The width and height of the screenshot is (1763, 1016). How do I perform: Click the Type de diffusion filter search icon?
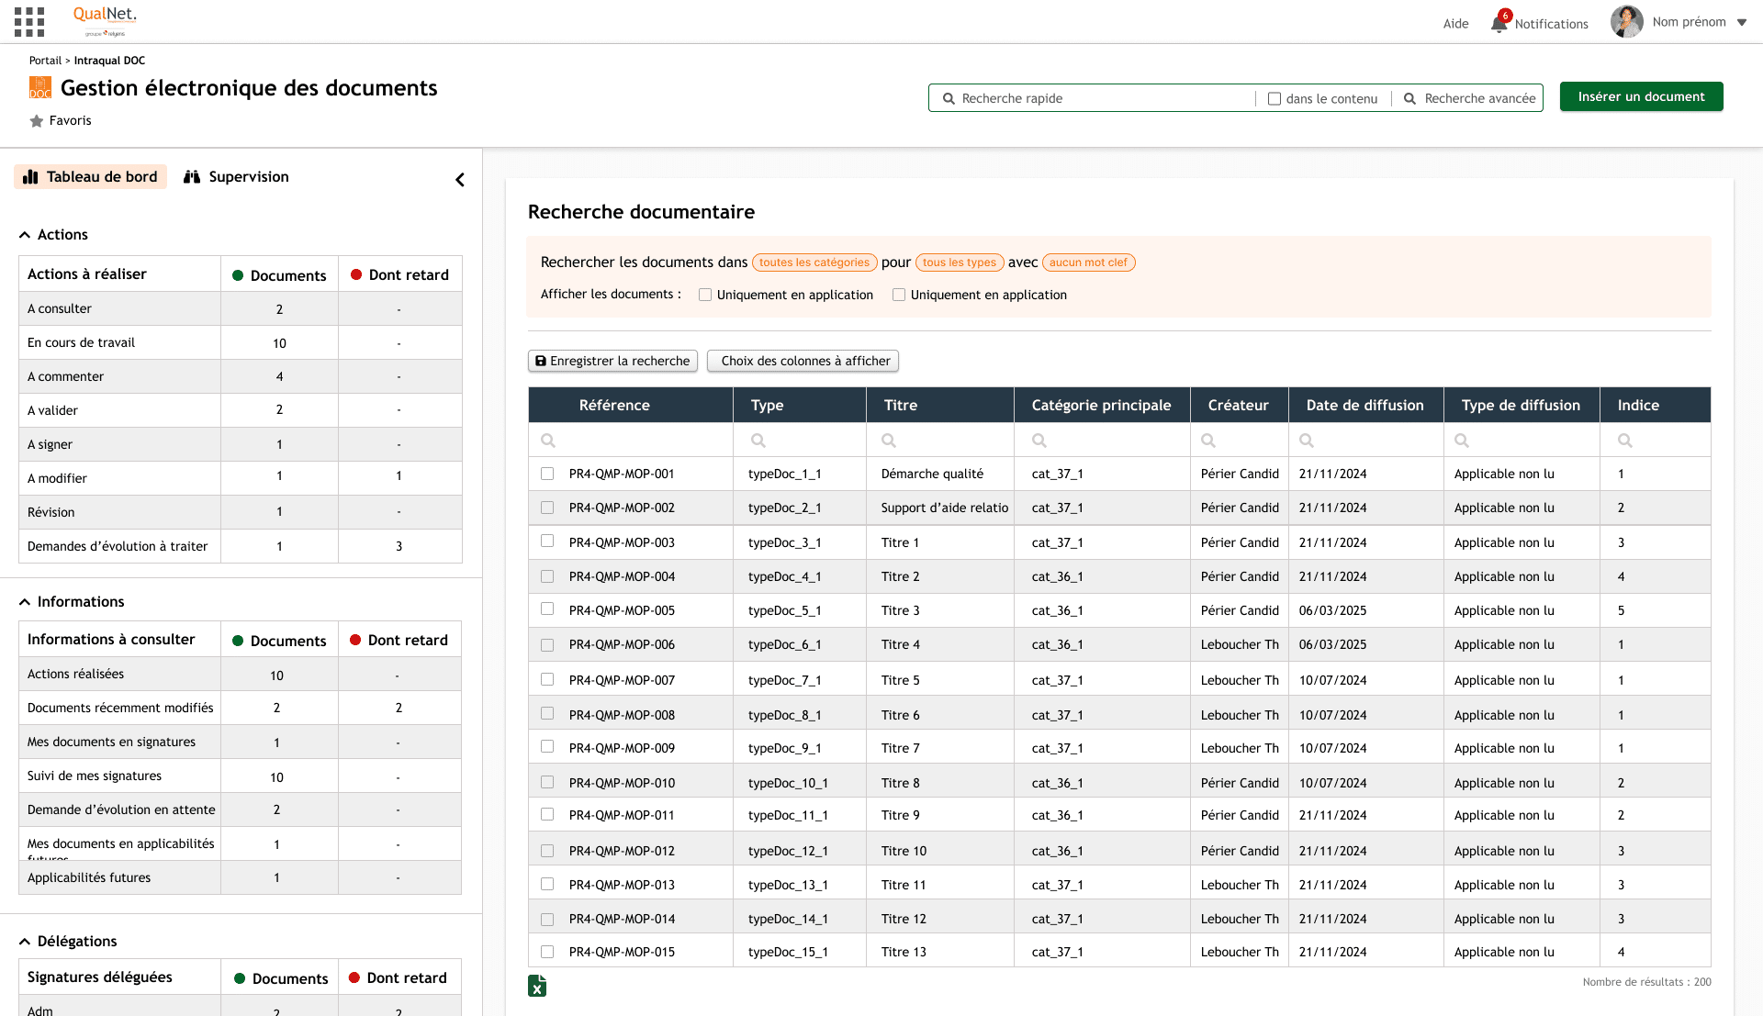[x=1462, y=441]
